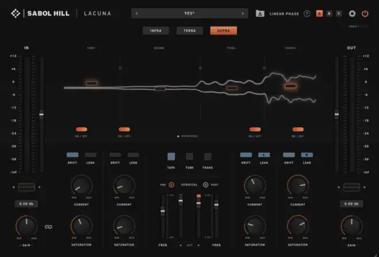This screenshot has height=257, width=379.
Task: Click right arrow beside input trim handle
Action: pos(40,187)
